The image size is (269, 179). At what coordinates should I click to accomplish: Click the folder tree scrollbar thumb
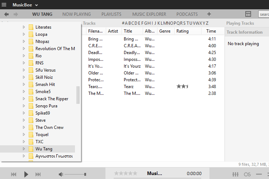click(78, 95)
